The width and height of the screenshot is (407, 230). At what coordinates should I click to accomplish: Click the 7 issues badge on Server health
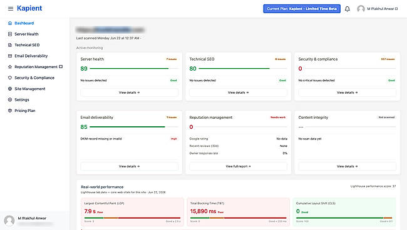pos(172,59)
